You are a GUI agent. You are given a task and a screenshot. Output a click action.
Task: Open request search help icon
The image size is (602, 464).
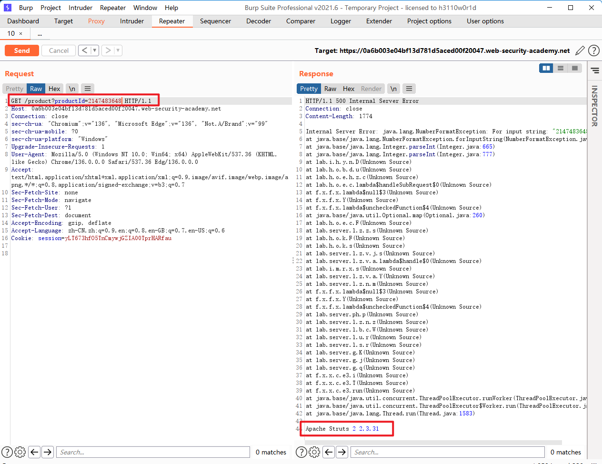click(7, 452)
